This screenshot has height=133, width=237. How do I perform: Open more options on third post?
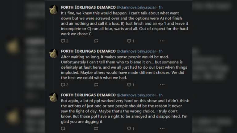(x=162, y=128)
